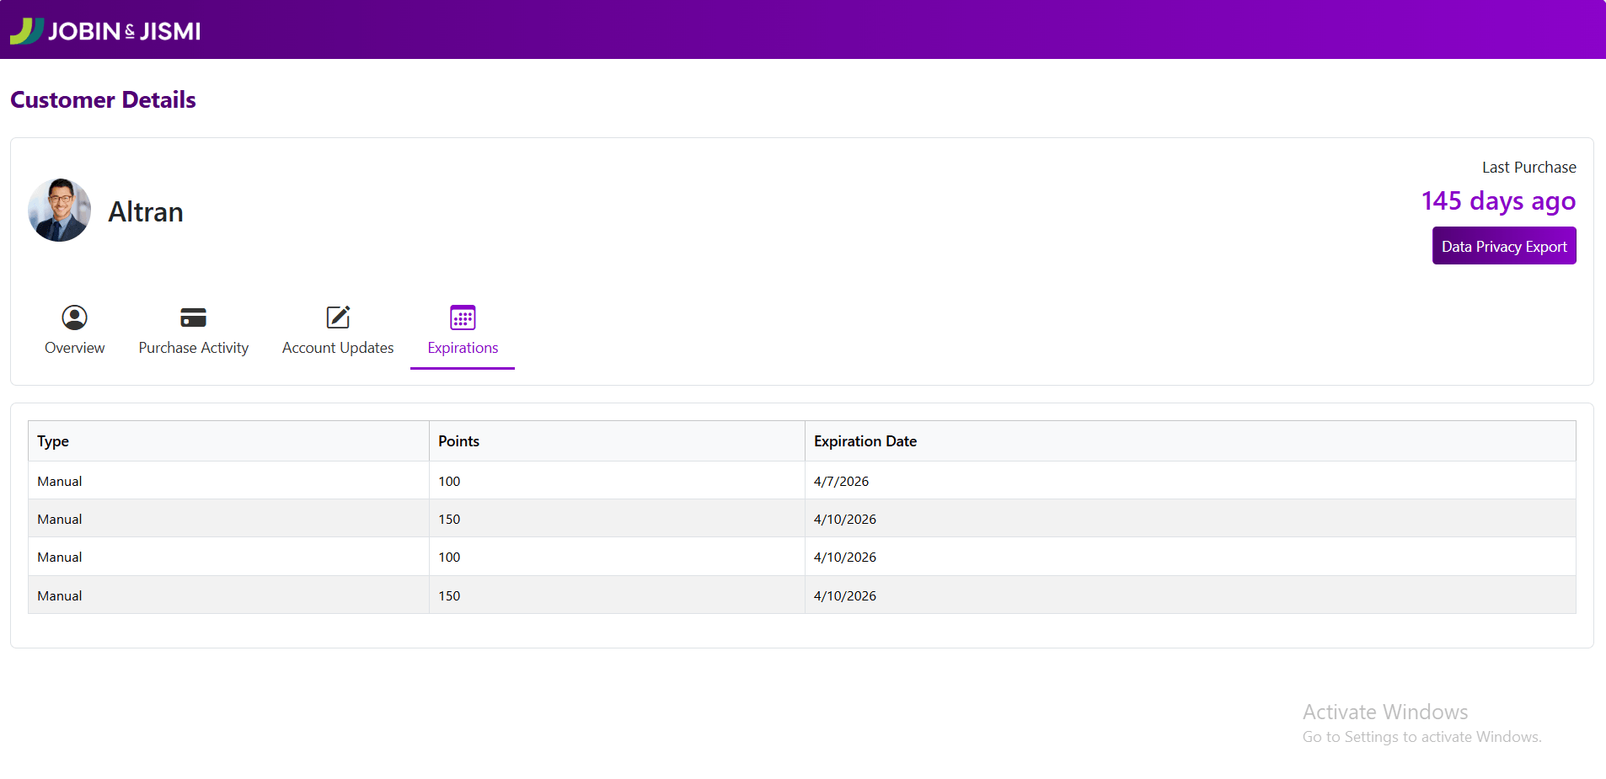Click the Type column header
The width and height of the screenshot is (1606, 779).
(53, 441)
